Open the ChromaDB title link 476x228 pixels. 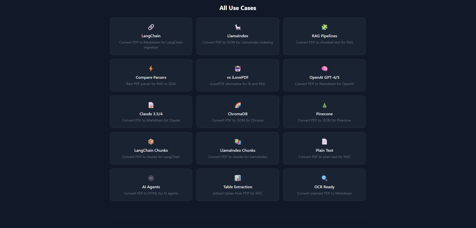238,114
